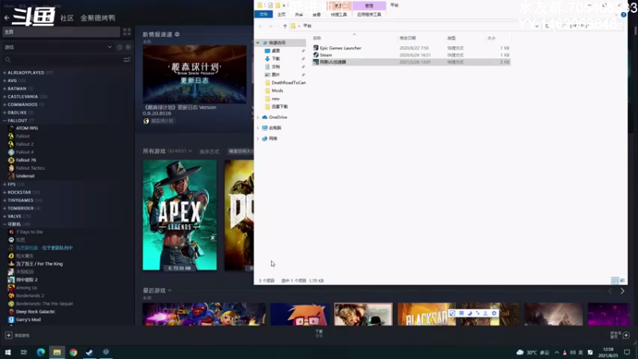Switch Steam library to grid view icon

click(127, 32)
